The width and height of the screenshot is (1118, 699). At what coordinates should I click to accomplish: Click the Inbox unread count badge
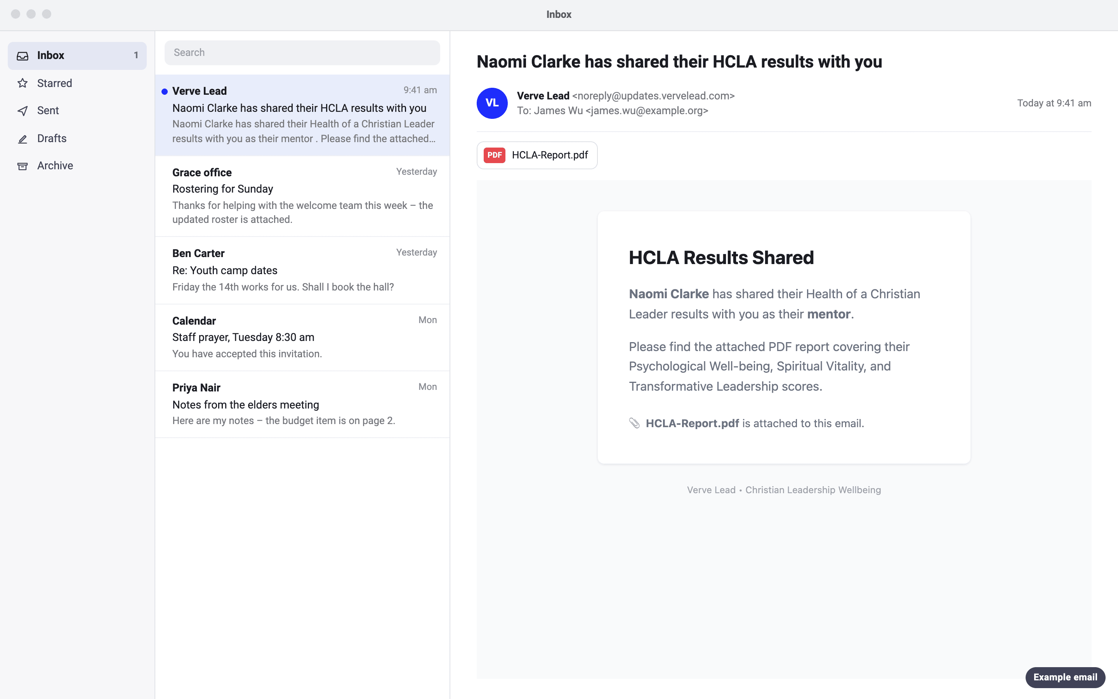[136, 56]
